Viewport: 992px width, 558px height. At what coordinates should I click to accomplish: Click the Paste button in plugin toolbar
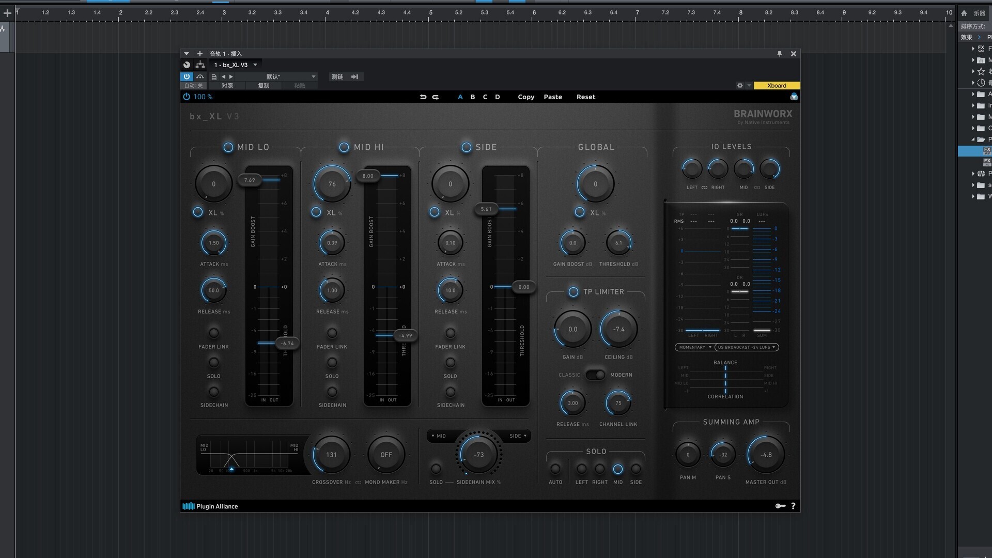coord(553,97)
